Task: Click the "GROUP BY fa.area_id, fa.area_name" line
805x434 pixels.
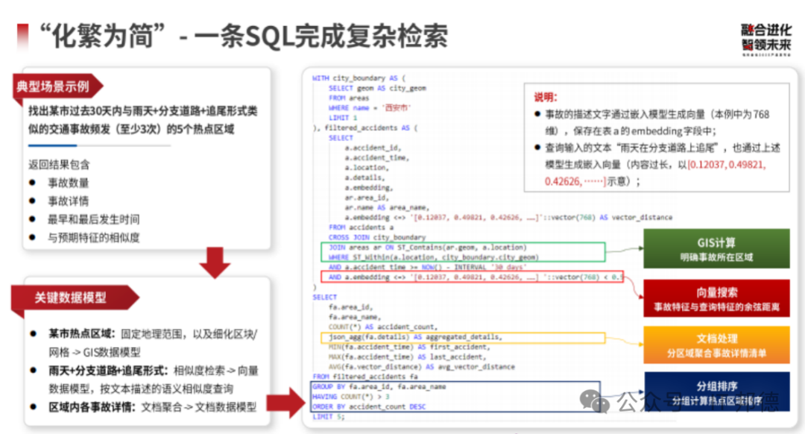Action: [x=379, y=387]
